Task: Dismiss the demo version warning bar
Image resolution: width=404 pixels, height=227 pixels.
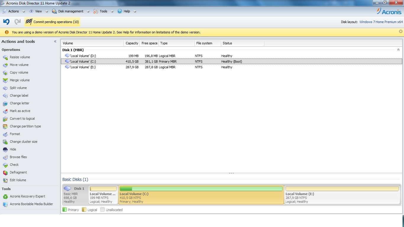Action: coord(401,31)
